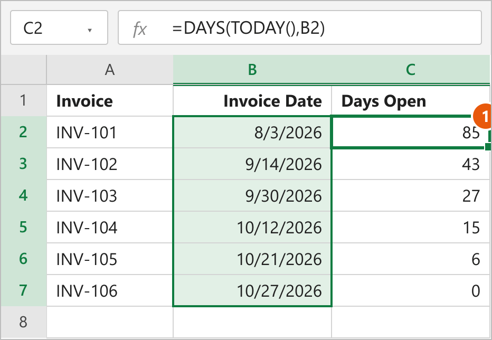The height and width of the screenshot is (340, 492).
Task: Select row 1 header
Action: [x=24, y=100]
